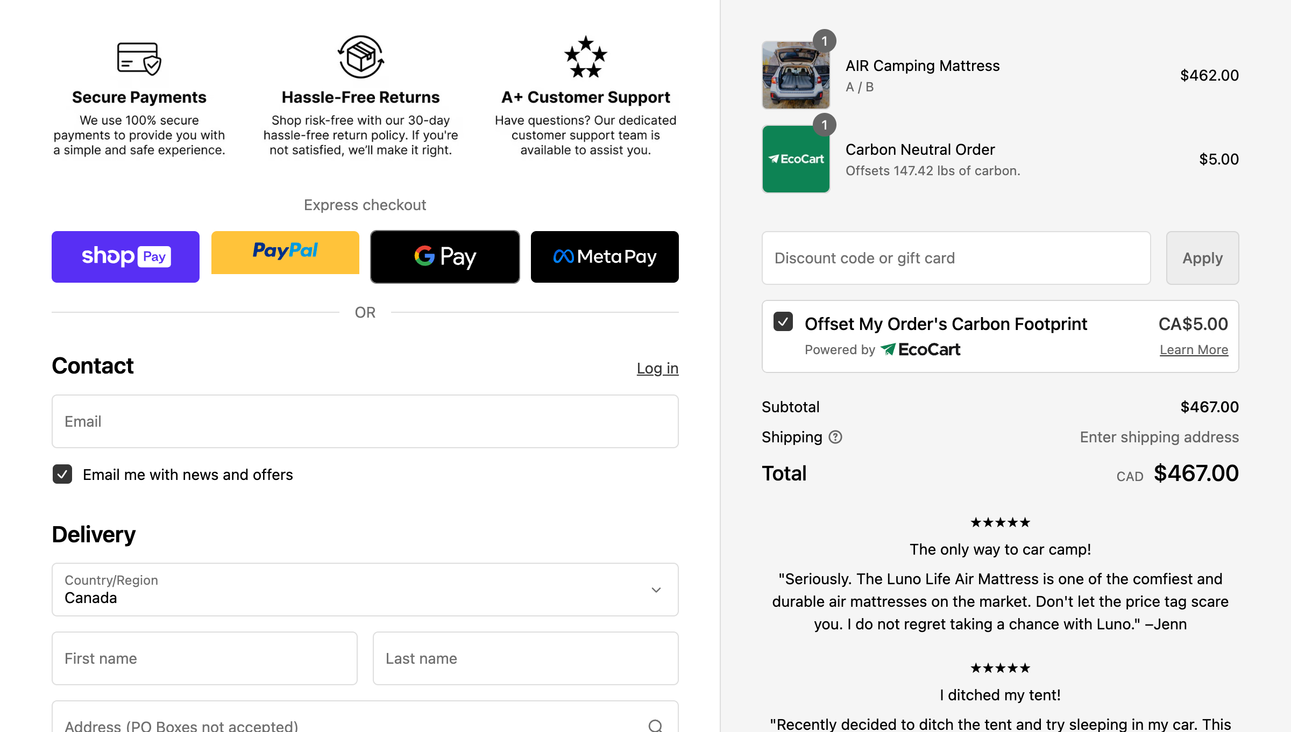Image resolution: width=1291 pixels, height=732 pixels.
Task: Click into the First name field
Action: (x=204, y=658)
